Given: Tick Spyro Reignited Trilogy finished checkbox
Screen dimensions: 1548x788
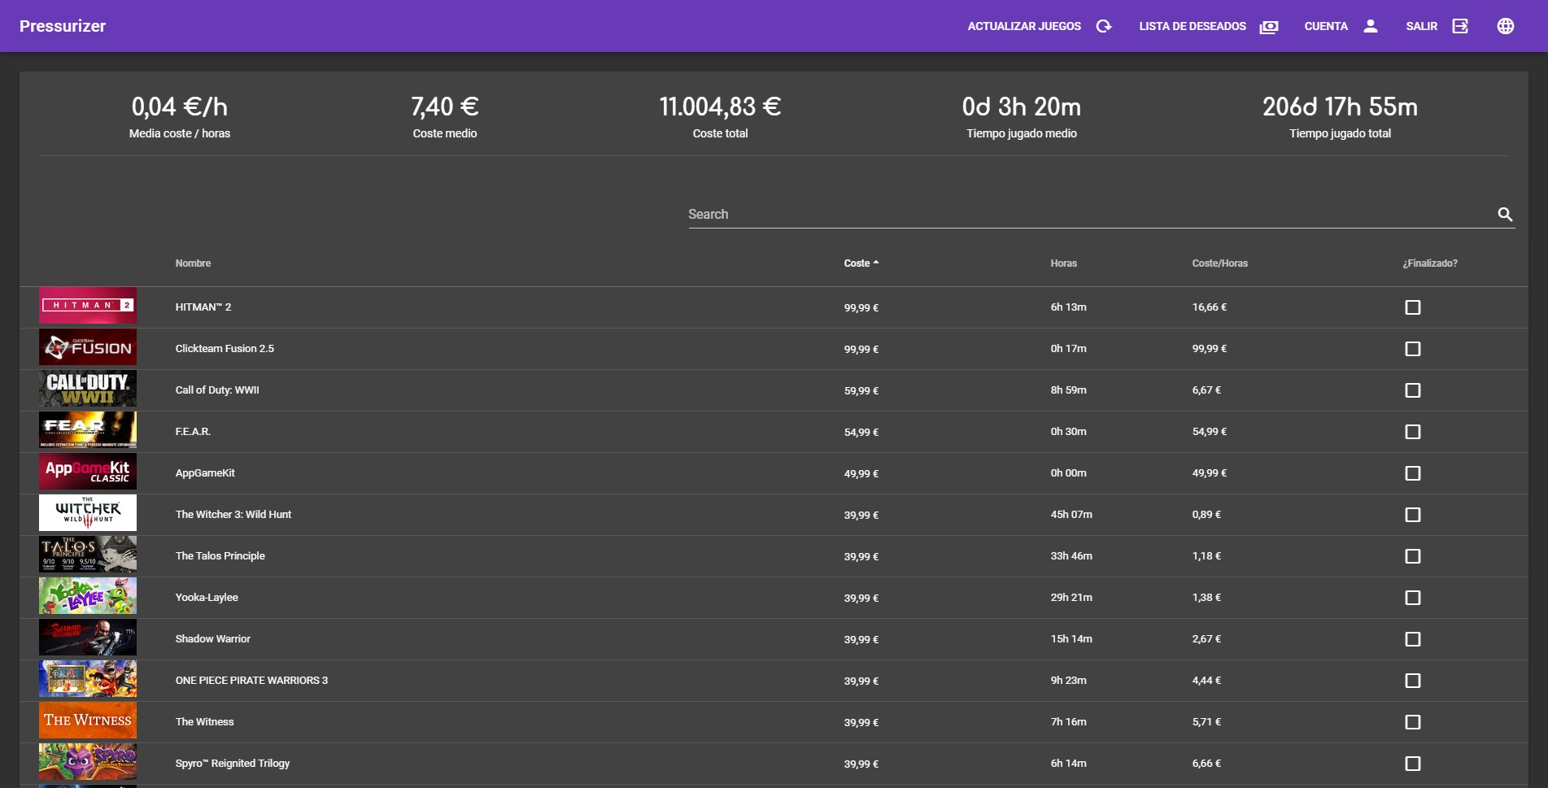Looking at the screenshot, I should [1413, 764].
